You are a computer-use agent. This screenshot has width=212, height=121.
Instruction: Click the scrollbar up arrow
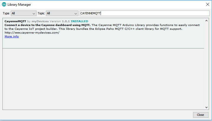[x=206, y=21]
